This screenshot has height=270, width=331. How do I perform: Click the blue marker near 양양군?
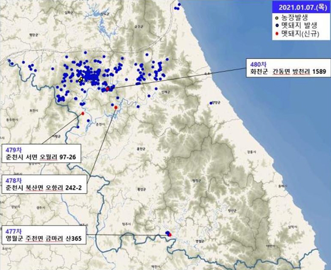211,103
